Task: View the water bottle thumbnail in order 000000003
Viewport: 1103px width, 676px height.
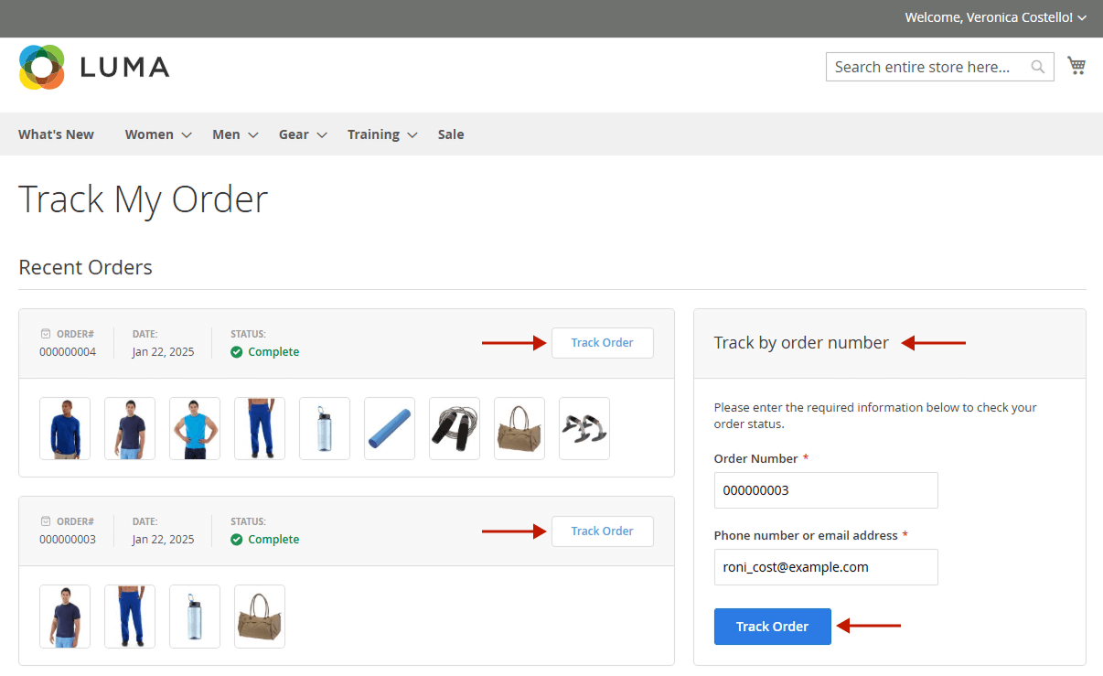Action: pyautogui.click(x=195, y=617)
